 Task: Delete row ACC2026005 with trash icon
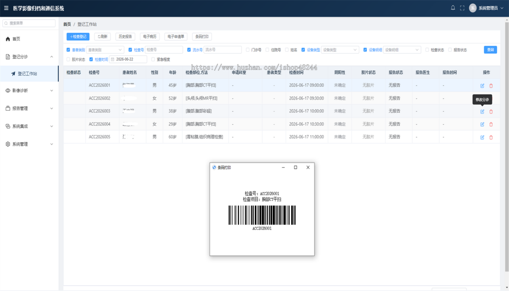point(491,137)
